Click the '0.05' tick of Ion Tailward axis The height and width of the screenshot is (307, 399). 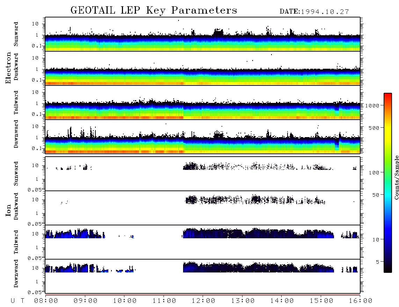tap(35, 258)
